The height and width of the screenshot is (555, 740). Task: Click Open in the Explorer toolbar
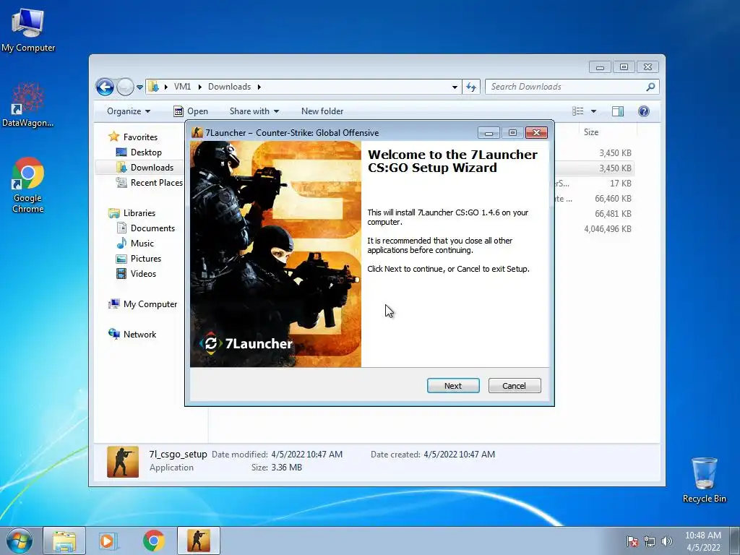(x=191, y=111)
